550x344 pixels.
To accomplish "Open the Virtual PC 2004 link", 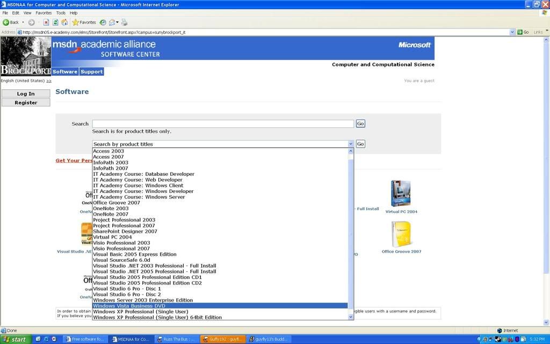I will 401,212.
